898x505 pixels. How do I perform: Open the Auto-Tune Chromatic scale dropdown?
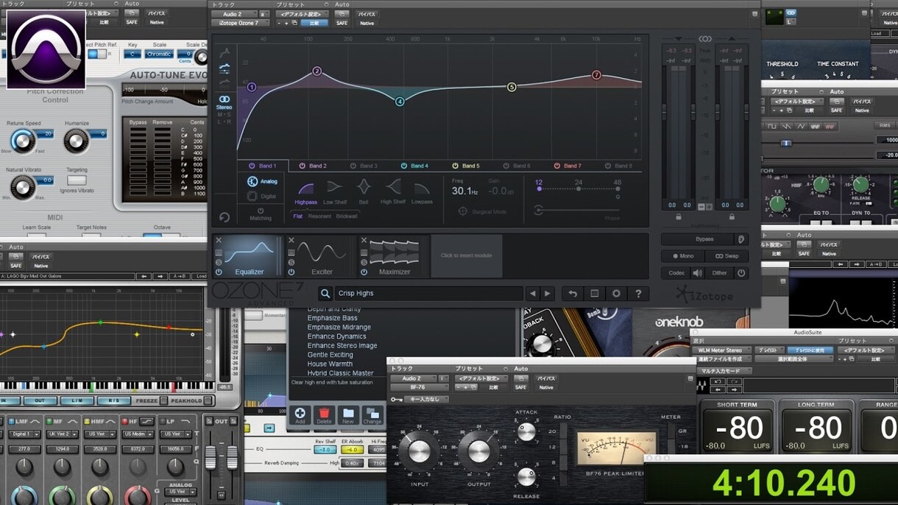(159, 54)
